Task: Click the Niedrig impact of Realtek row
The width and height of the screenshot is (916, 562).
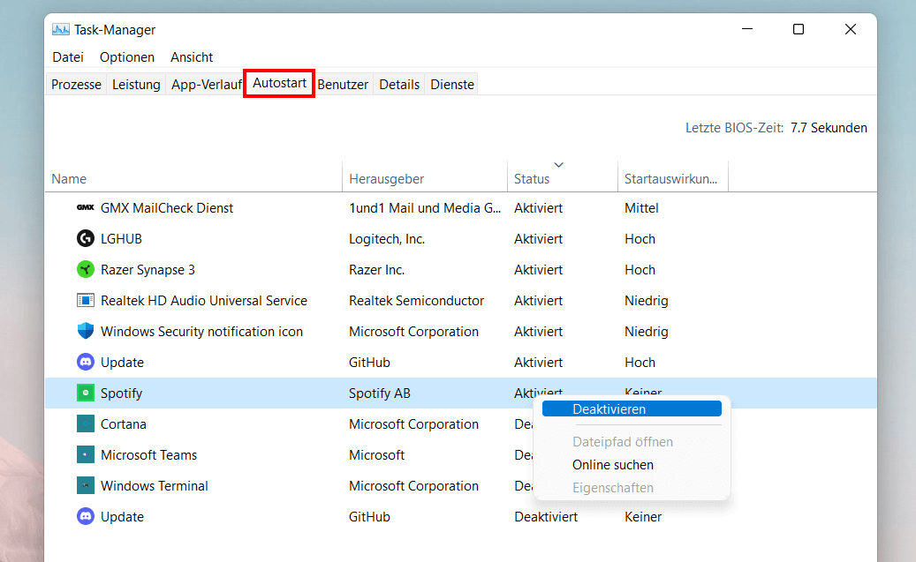Action: pos(646,301)
